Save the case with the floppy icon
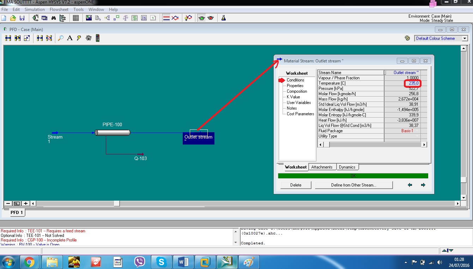This screenshot has width=473, height=269. point(22,18)
